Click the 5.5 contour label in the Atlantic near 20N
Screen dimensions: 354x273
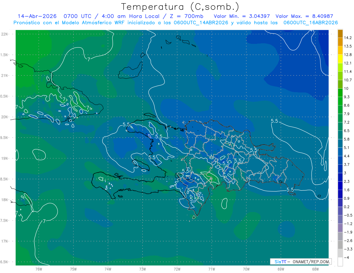tap(274, 121)
